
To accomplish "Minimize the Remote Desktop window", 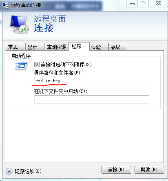I will point(132,3).
